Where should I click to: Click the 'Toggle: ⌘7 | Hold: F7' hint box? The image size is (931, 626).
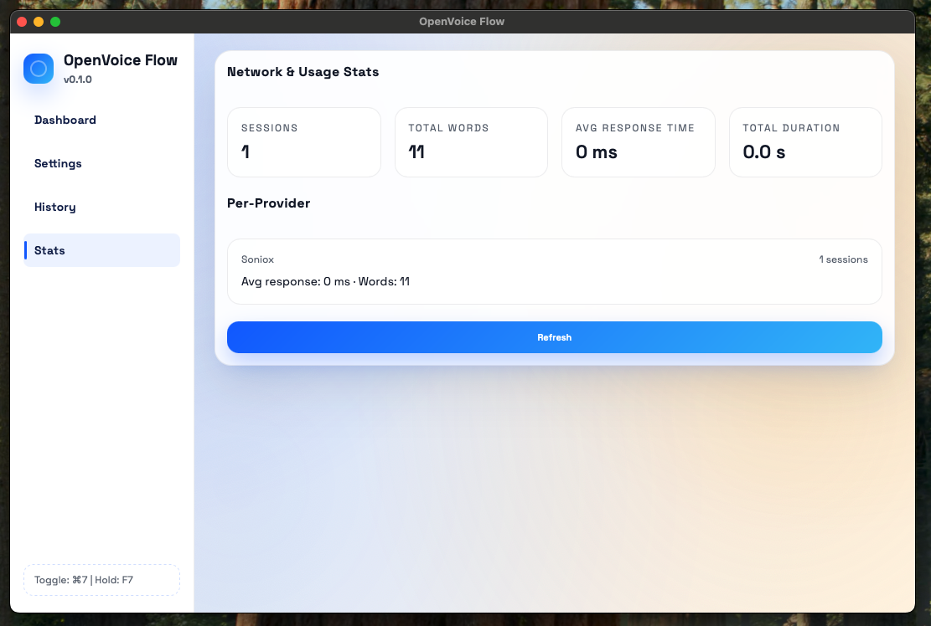click(x=101, y=580)
